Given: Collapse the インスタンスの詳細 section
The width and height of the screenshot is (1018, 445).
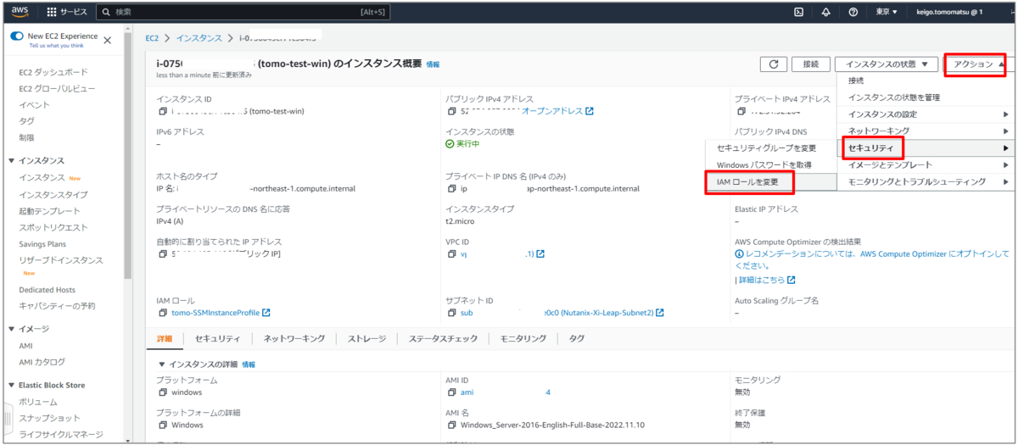Looking at the screenshot, I should (x=162, y=364).
